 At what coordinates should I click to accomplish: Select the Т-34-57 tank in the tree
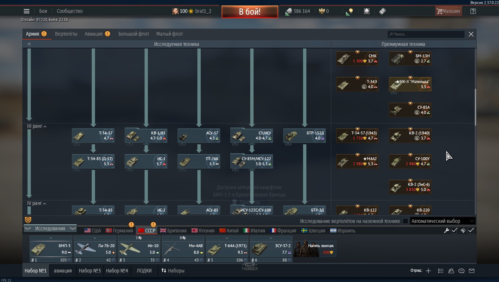(93, 135)
